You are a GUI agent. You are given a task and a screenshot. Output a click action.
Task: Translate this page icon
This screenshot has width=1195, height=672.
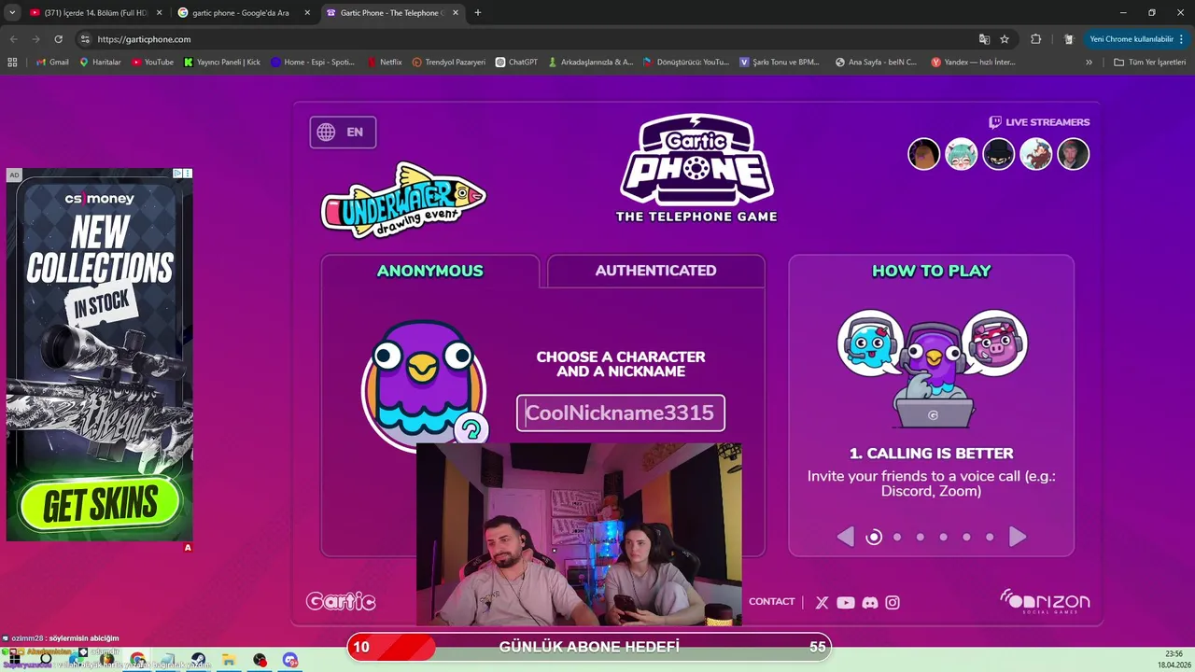click(984, 39)
